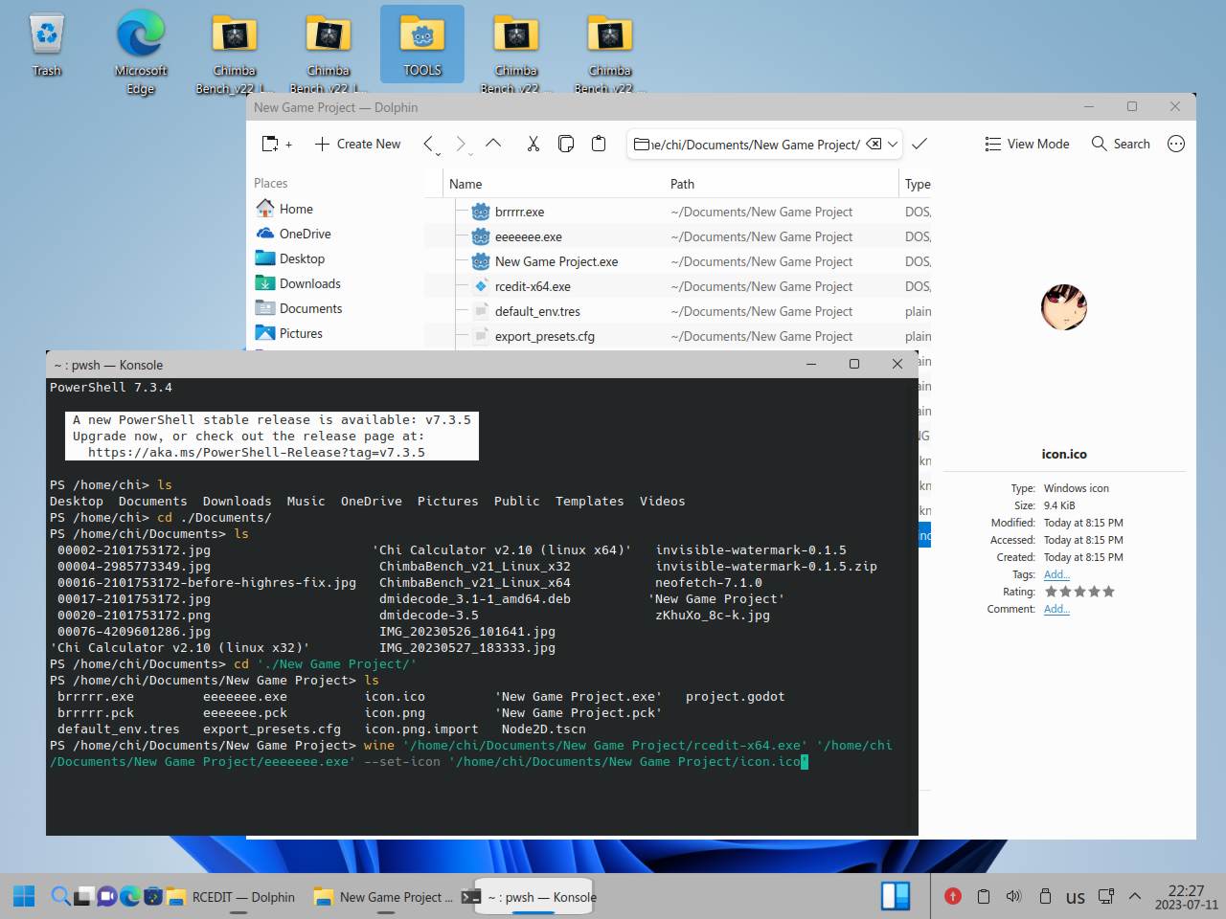The width and height of the screenshot is (1226, 919).
Task: Expand the location bar history dropdown
Action: (x=893, y=144)
